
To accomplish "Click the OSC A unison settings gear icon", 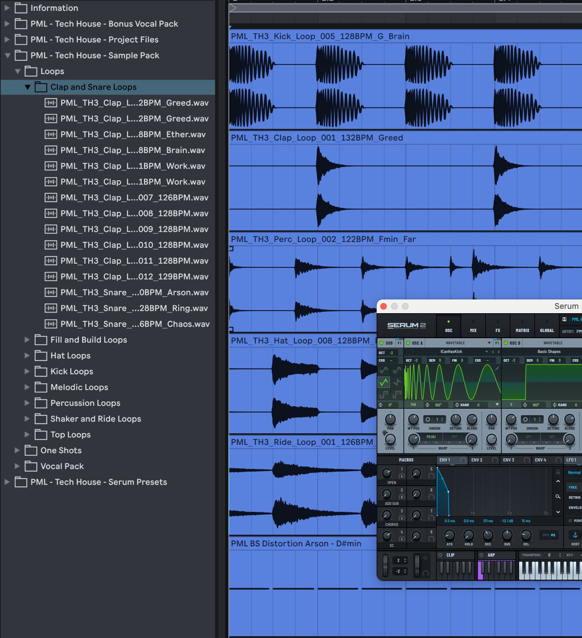I will tap(428, 419).
